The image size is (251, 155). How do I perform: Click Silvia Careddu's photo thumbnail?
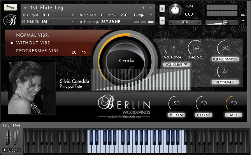click(x=32, y=88)
